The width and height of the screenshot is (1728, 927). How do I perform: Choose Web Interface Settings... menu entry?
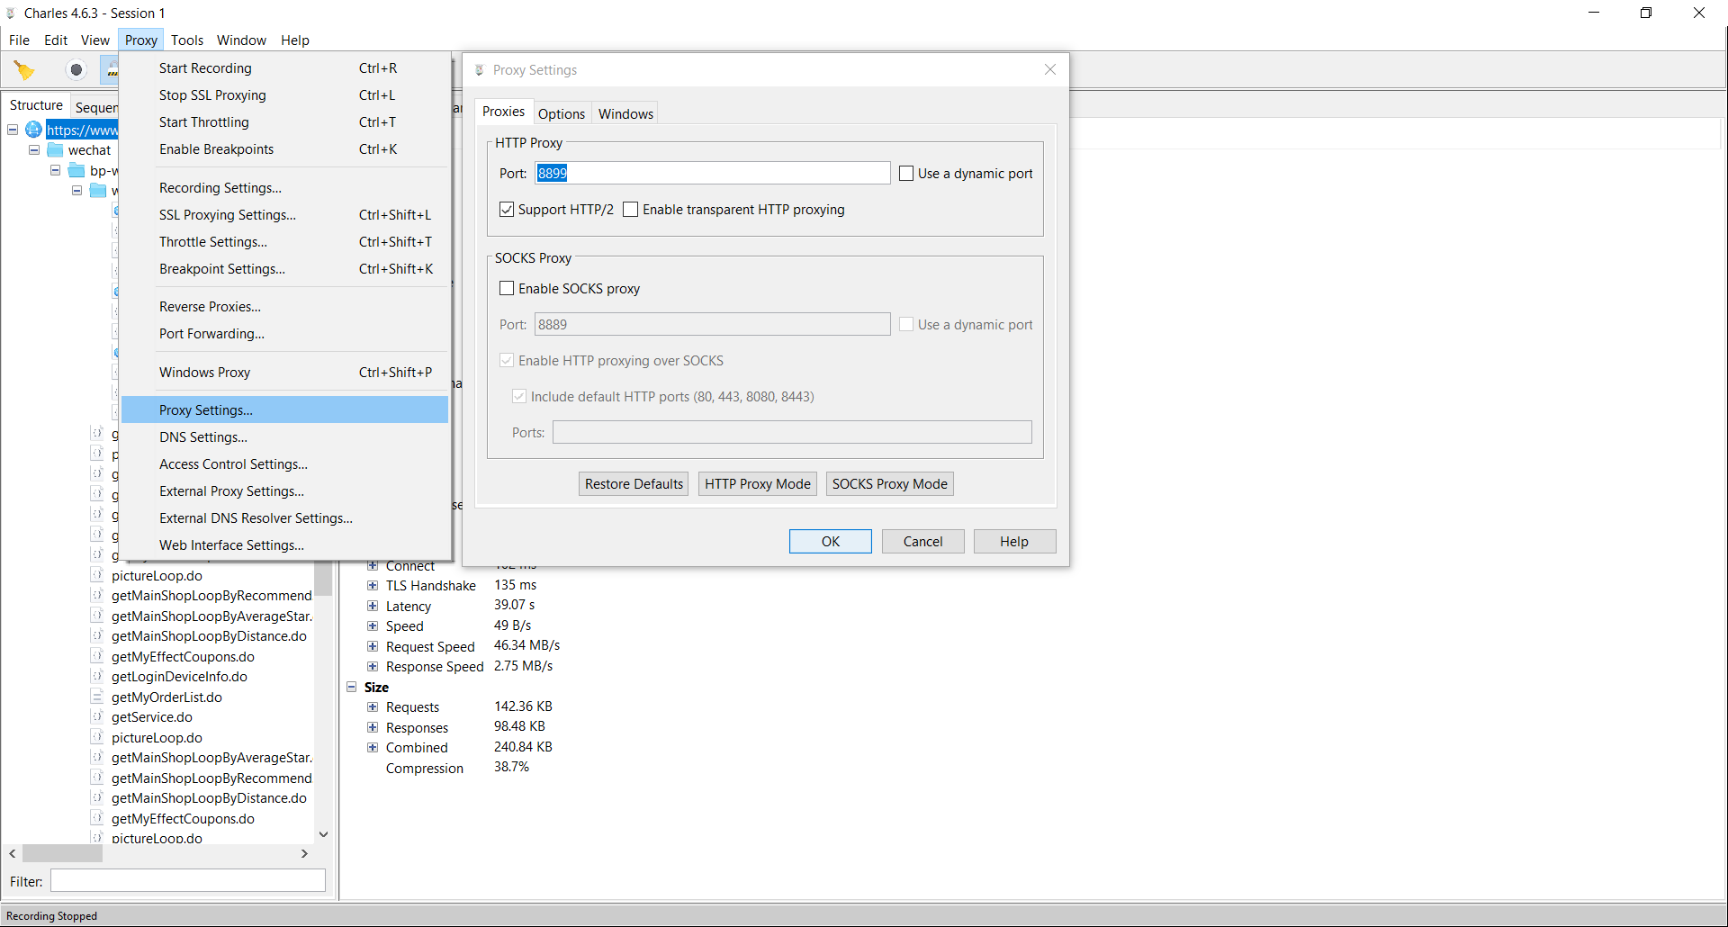point(284,545)
